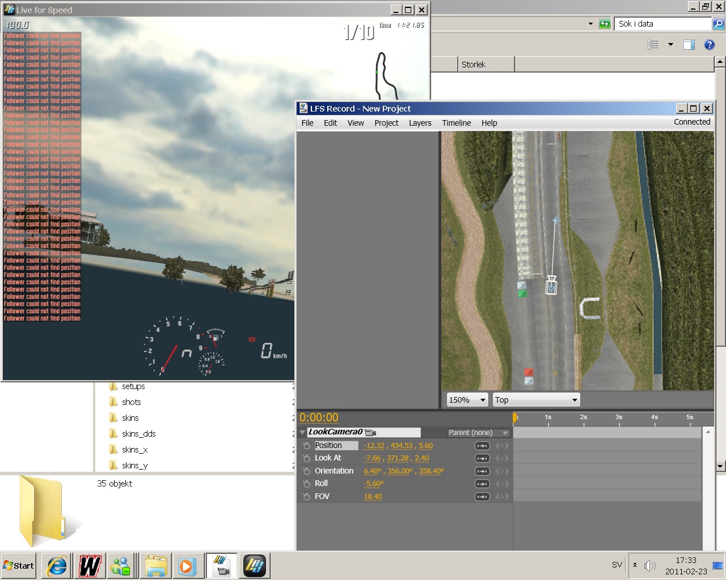Viewport: 726px width, 580px height.
Task: Open the Explorer address bar dropdown
Action: pyautogui.click(x=590, y=24)
